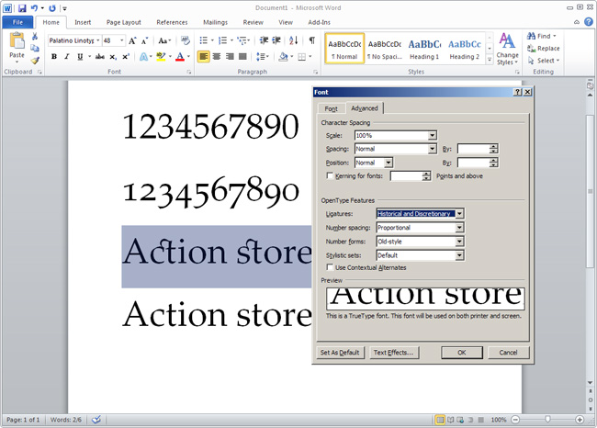Click the Save icon in Quick Access Toolbar

(22, 8)
